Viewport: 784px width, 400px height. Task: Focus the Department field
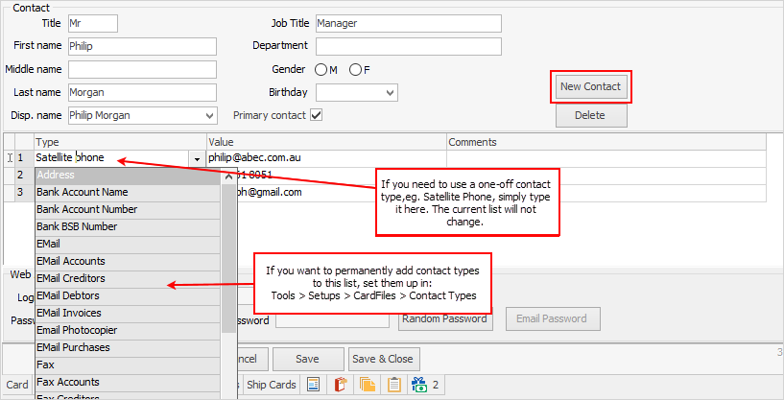[x=409, y=46]
